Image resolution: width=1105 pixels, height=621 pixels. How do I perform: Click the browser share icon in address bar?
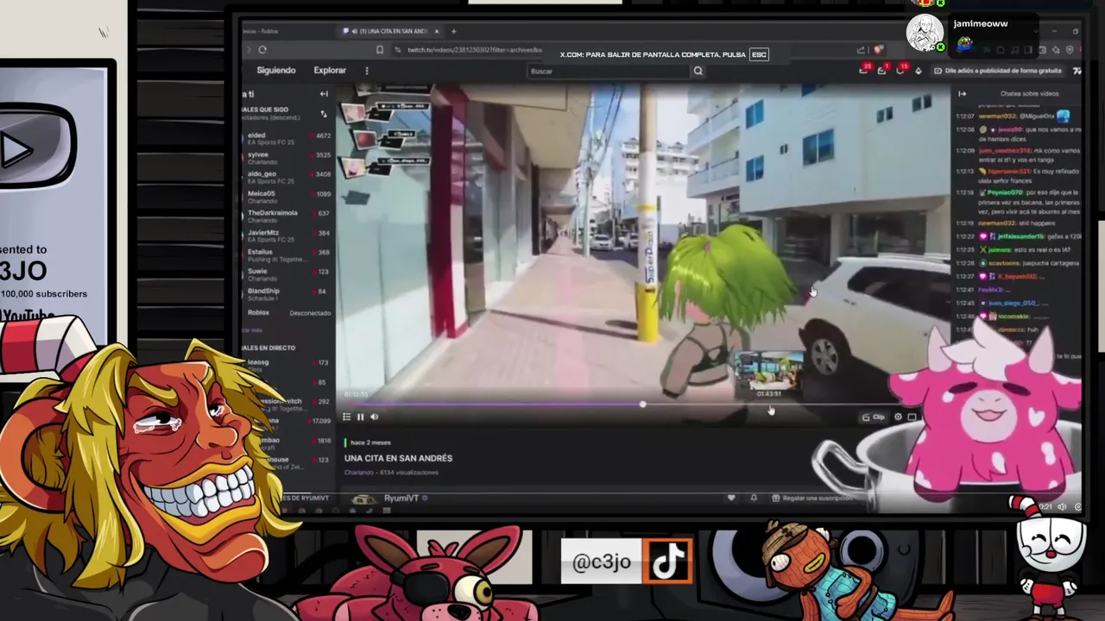pos(861,50)
